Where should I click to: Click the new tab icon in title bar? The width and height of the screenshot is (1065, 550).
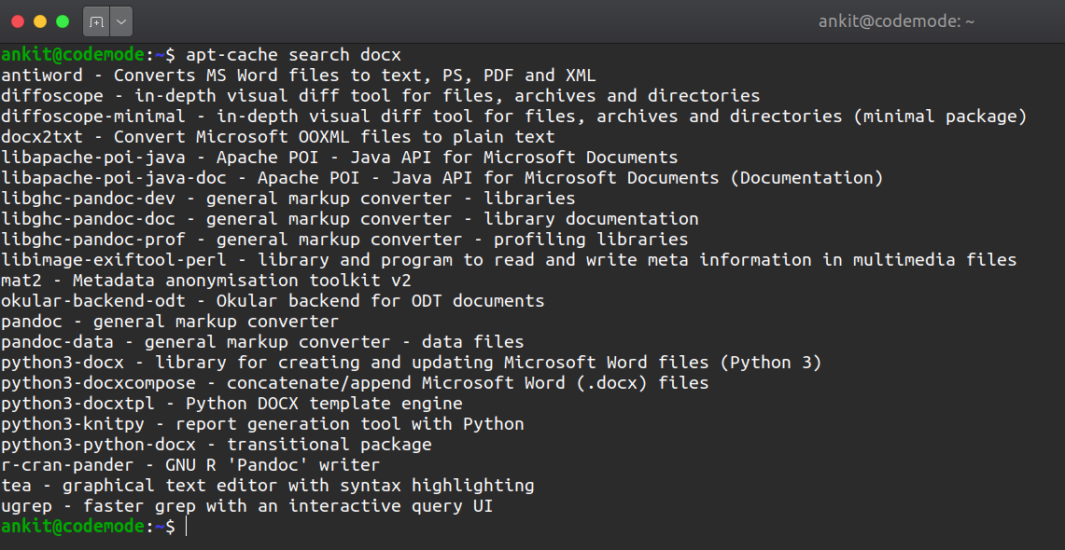point(96,21)
